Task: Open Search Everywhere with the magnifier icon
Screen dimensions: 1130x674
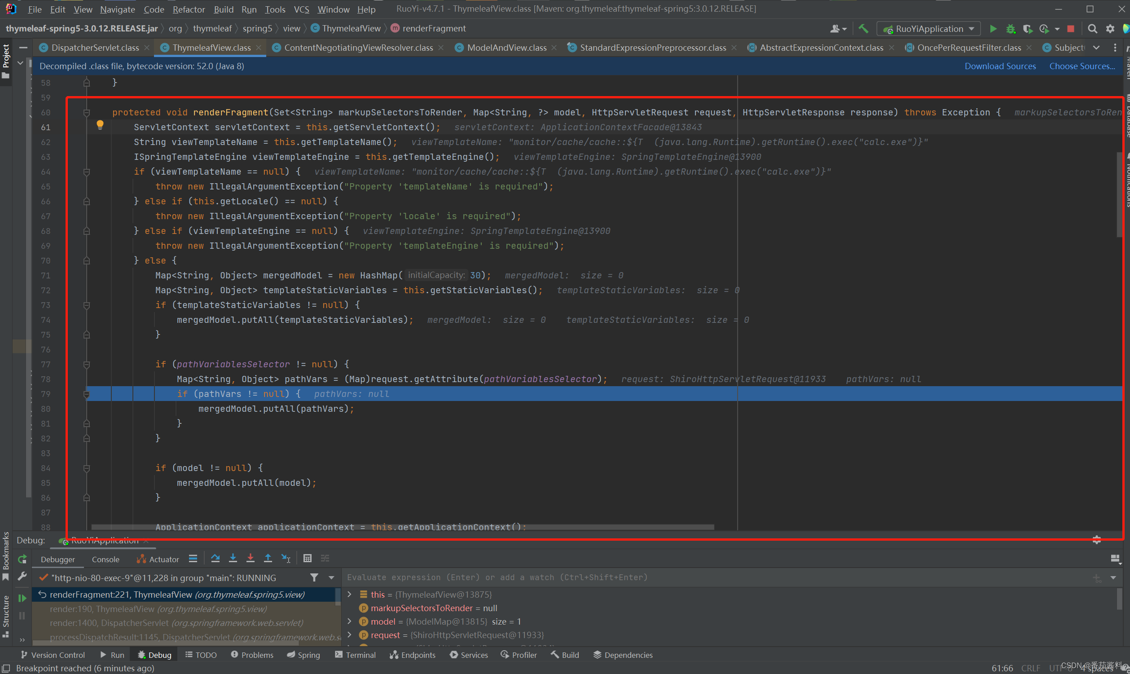Action: point(1092,29)
